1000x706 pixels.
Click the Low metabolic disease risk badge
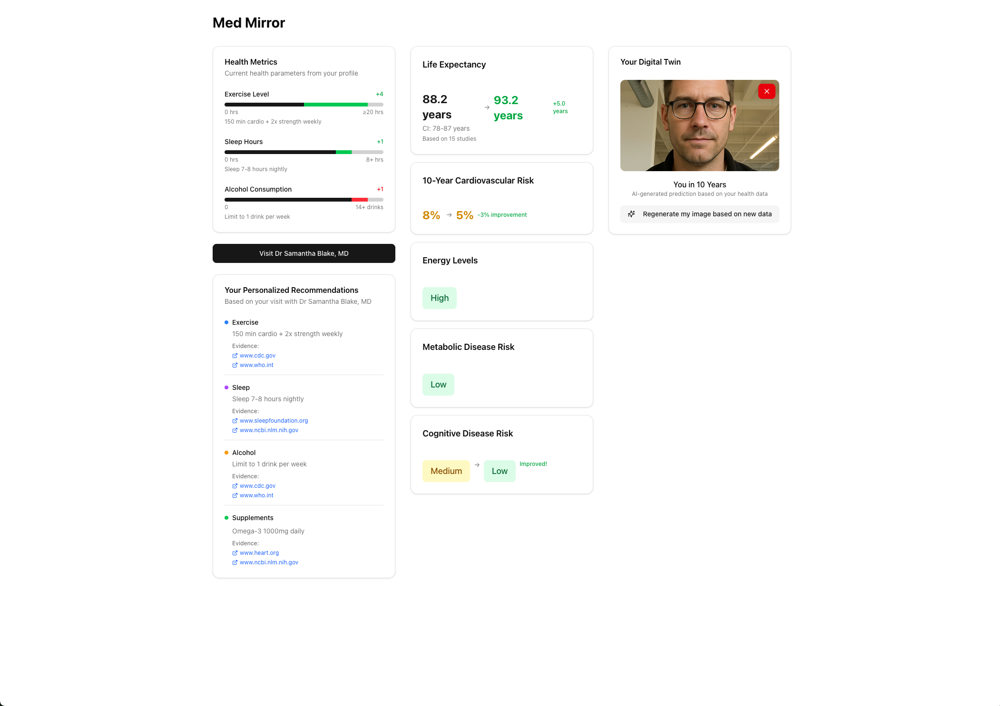click(x=438, y=385)
